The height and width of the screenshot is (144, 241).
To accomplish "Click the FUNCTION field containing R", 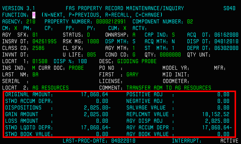I will (34, 15).
